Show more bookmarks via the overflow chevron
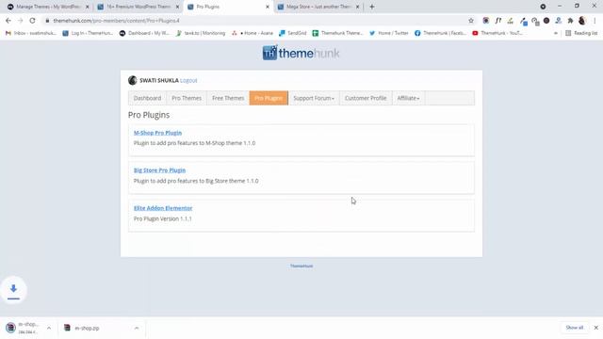Viewport: 603px width, 339px height. coord(555,34)
